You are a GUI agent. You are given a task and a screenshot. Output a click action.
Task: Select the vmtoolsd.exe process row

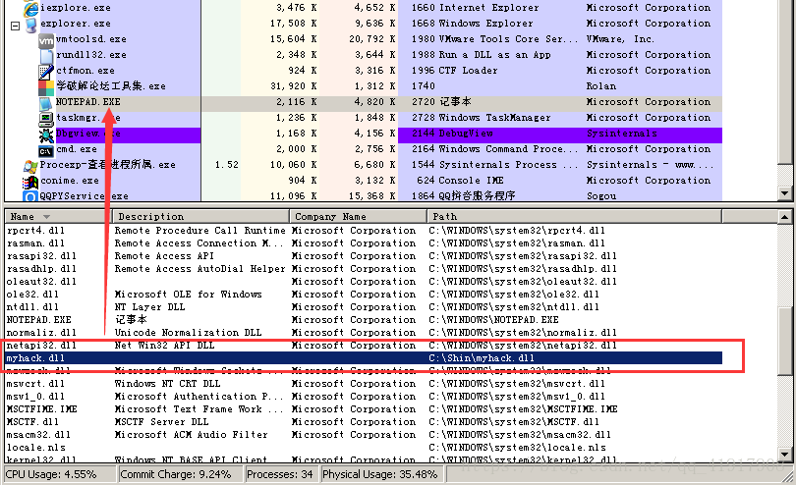[363, 39]
